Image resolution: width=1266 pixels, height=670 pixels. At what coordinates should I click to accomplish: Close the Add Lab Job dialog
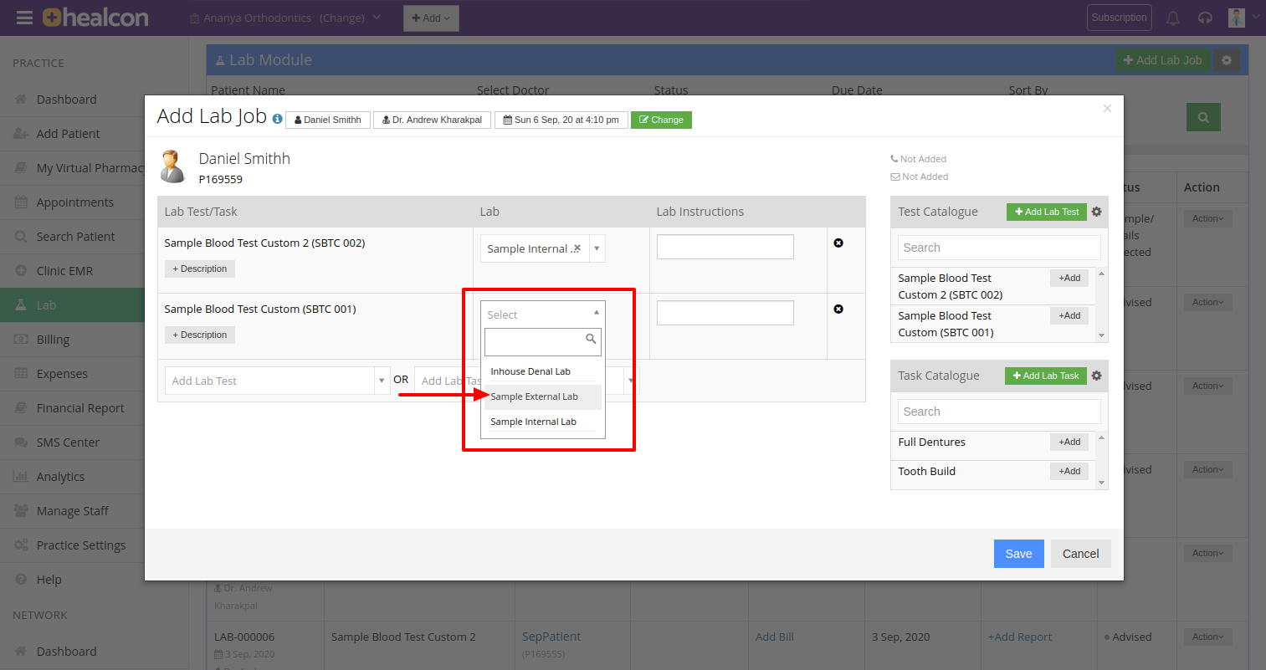click(x=1107, y=109)
